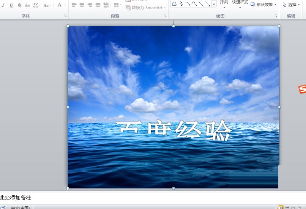Justify the paragraph text
The height and width of the screenshot is (209, 306).
click(98, 5)
